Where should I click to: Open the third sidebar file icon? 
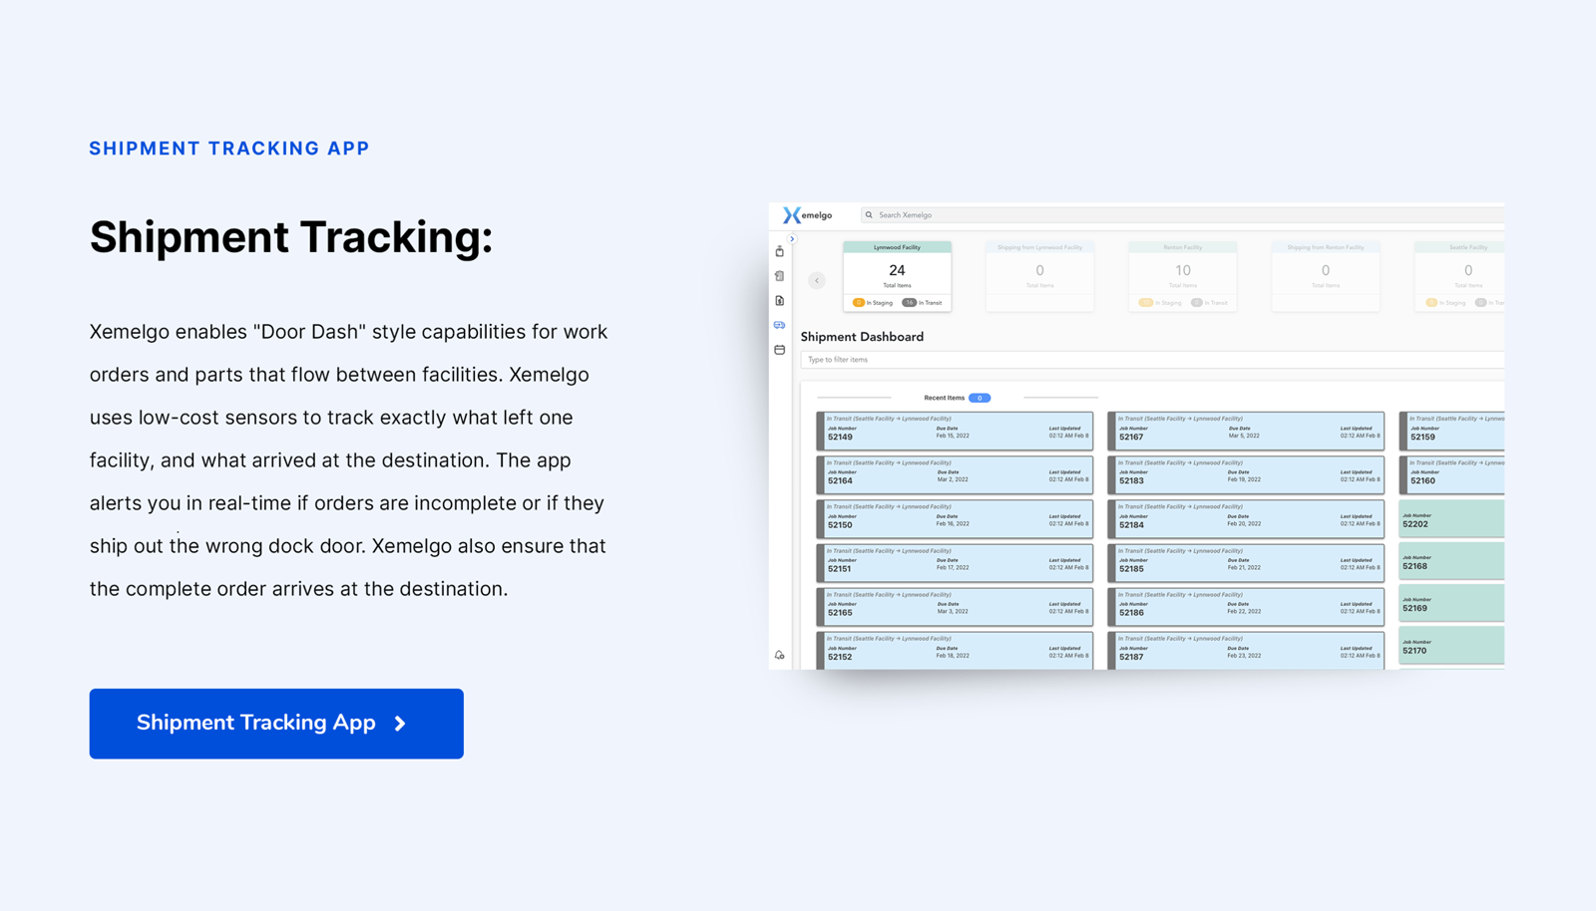point(780,300)
